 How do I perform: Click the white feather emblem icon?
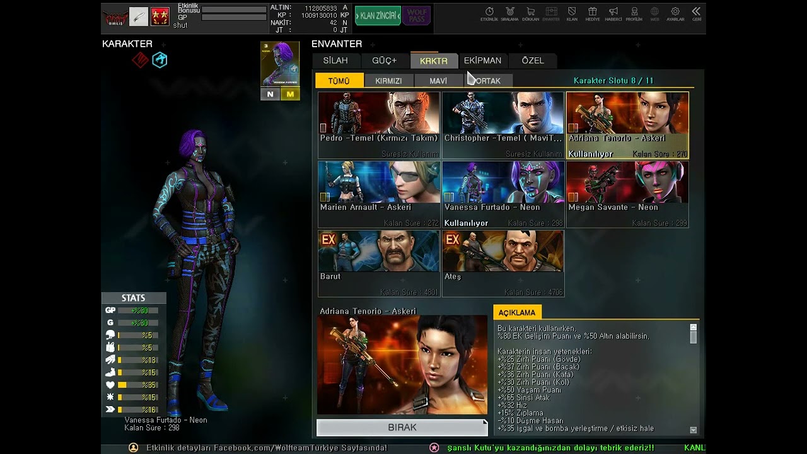pos(139,16)
